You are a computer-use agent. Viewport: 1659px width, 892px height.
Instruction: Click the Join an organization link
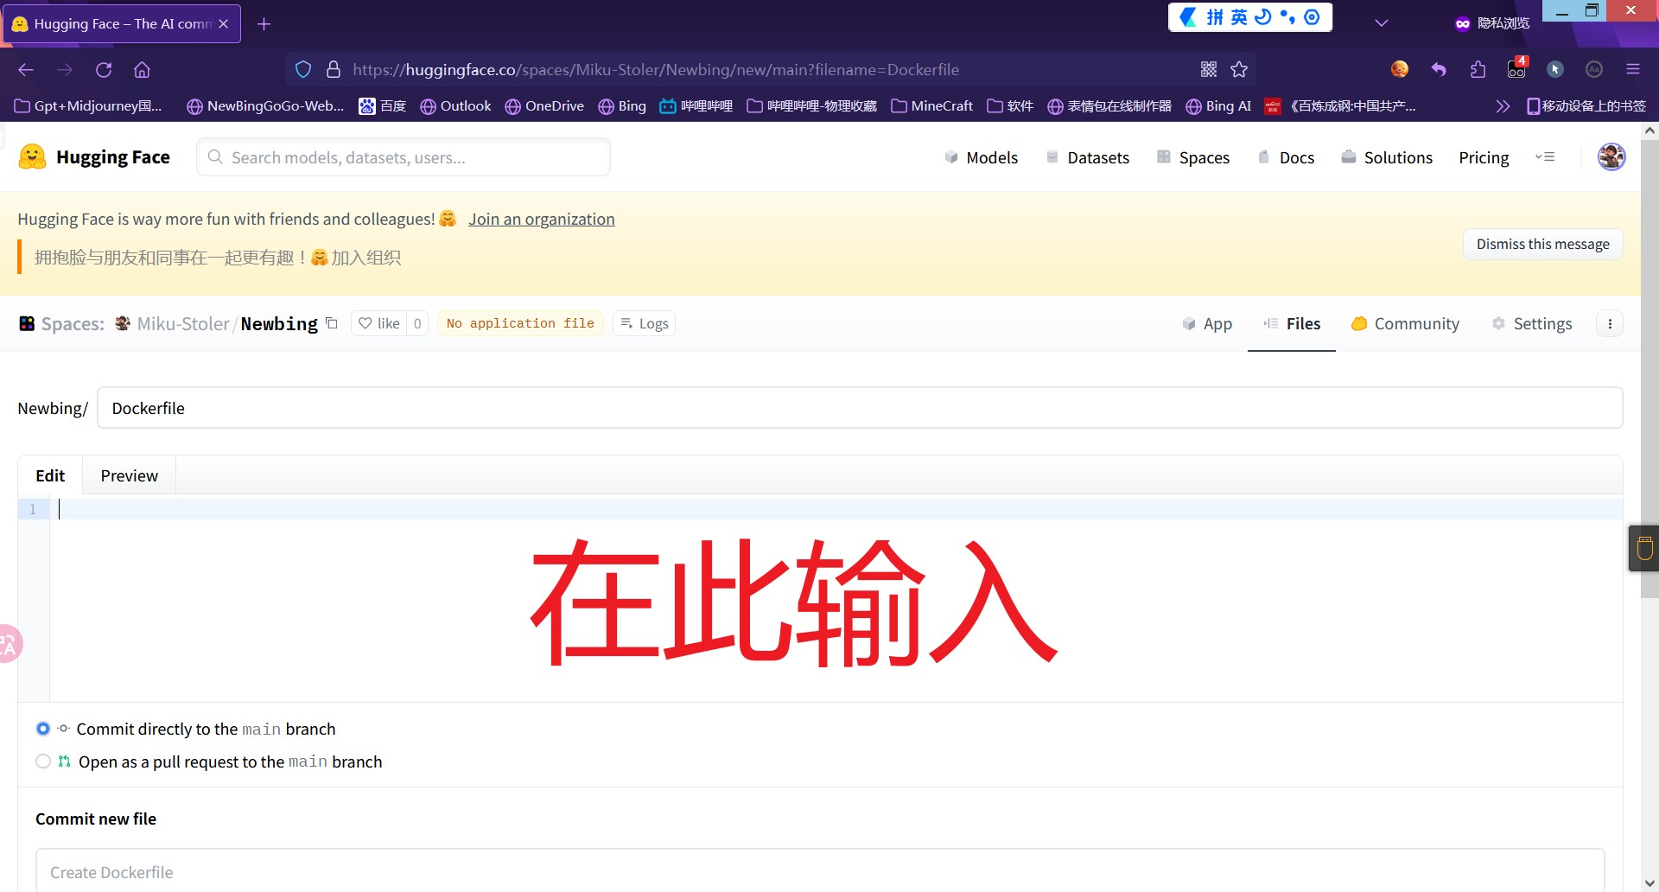tap(542, 220)
